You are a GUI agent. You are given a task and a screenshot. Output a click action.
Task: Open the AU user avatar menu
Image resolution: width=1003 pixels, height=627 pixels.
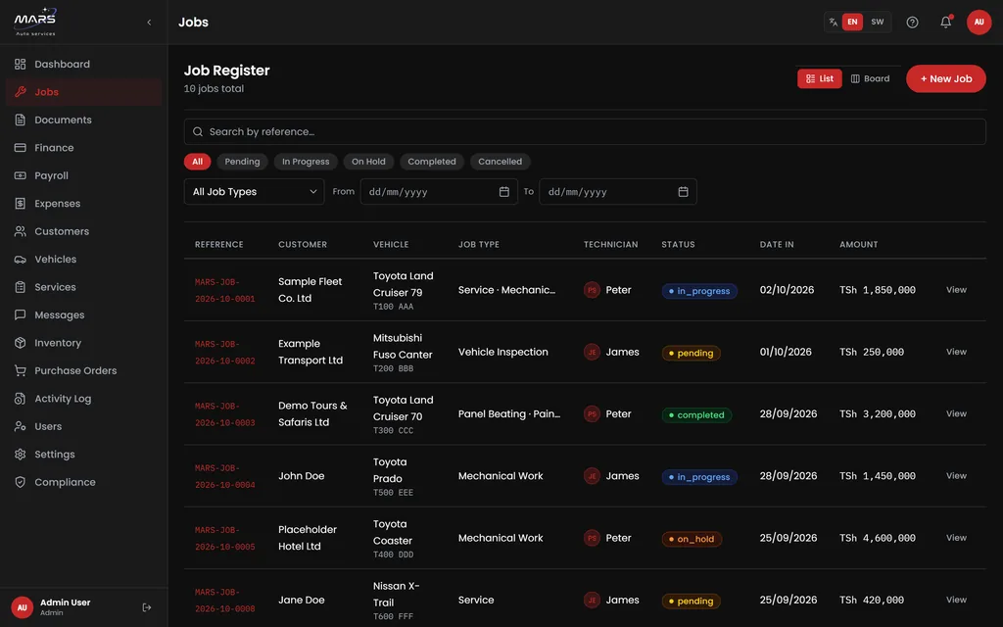[979, 22]
